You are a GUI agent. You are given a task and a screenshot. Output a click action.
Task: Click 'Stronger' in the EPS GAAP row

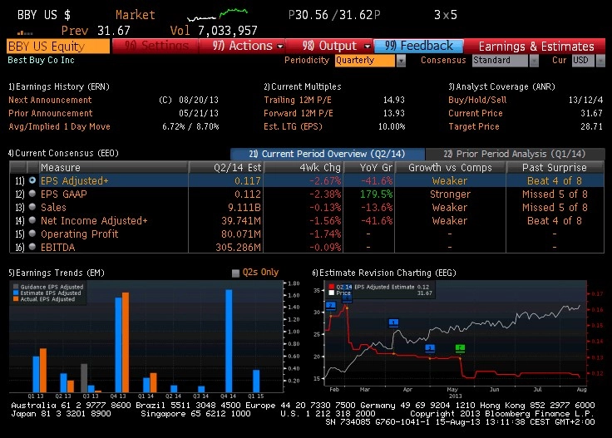point(450,194)
